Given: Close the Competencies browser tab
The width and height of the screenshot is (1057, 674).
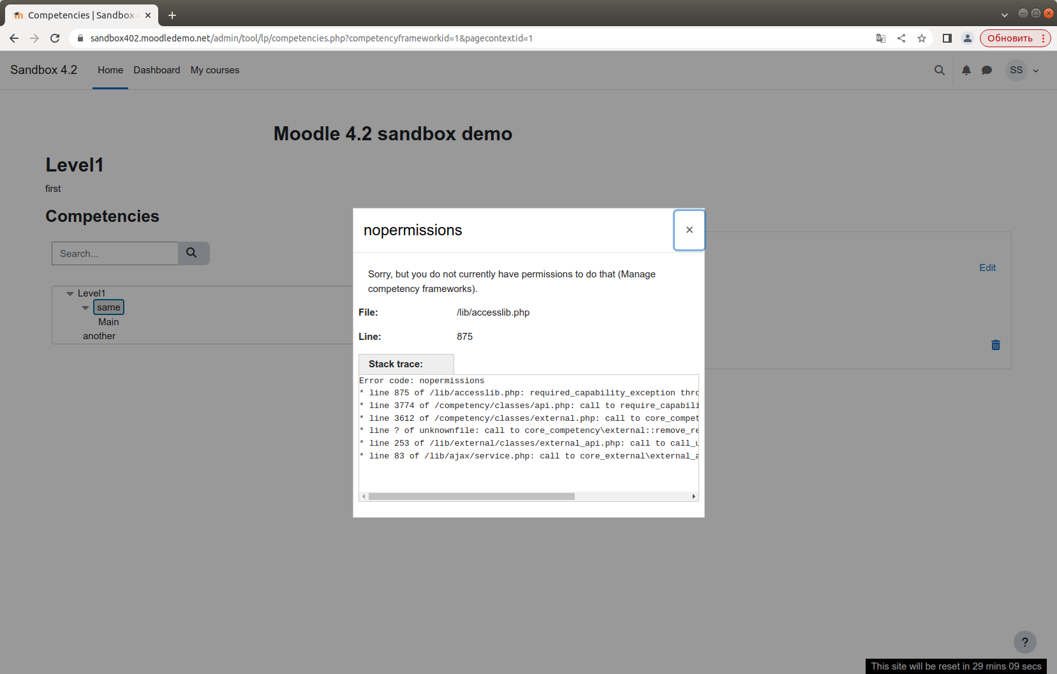Looking at the screenshot, I should point(148,15).
